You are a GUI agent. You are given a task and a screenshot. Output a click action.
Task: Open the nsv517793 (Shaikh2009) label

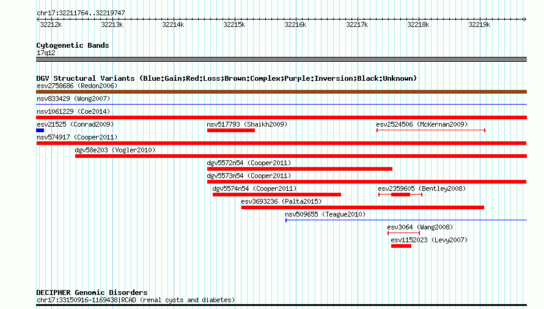pyautogui.click(x=247, y=124)
